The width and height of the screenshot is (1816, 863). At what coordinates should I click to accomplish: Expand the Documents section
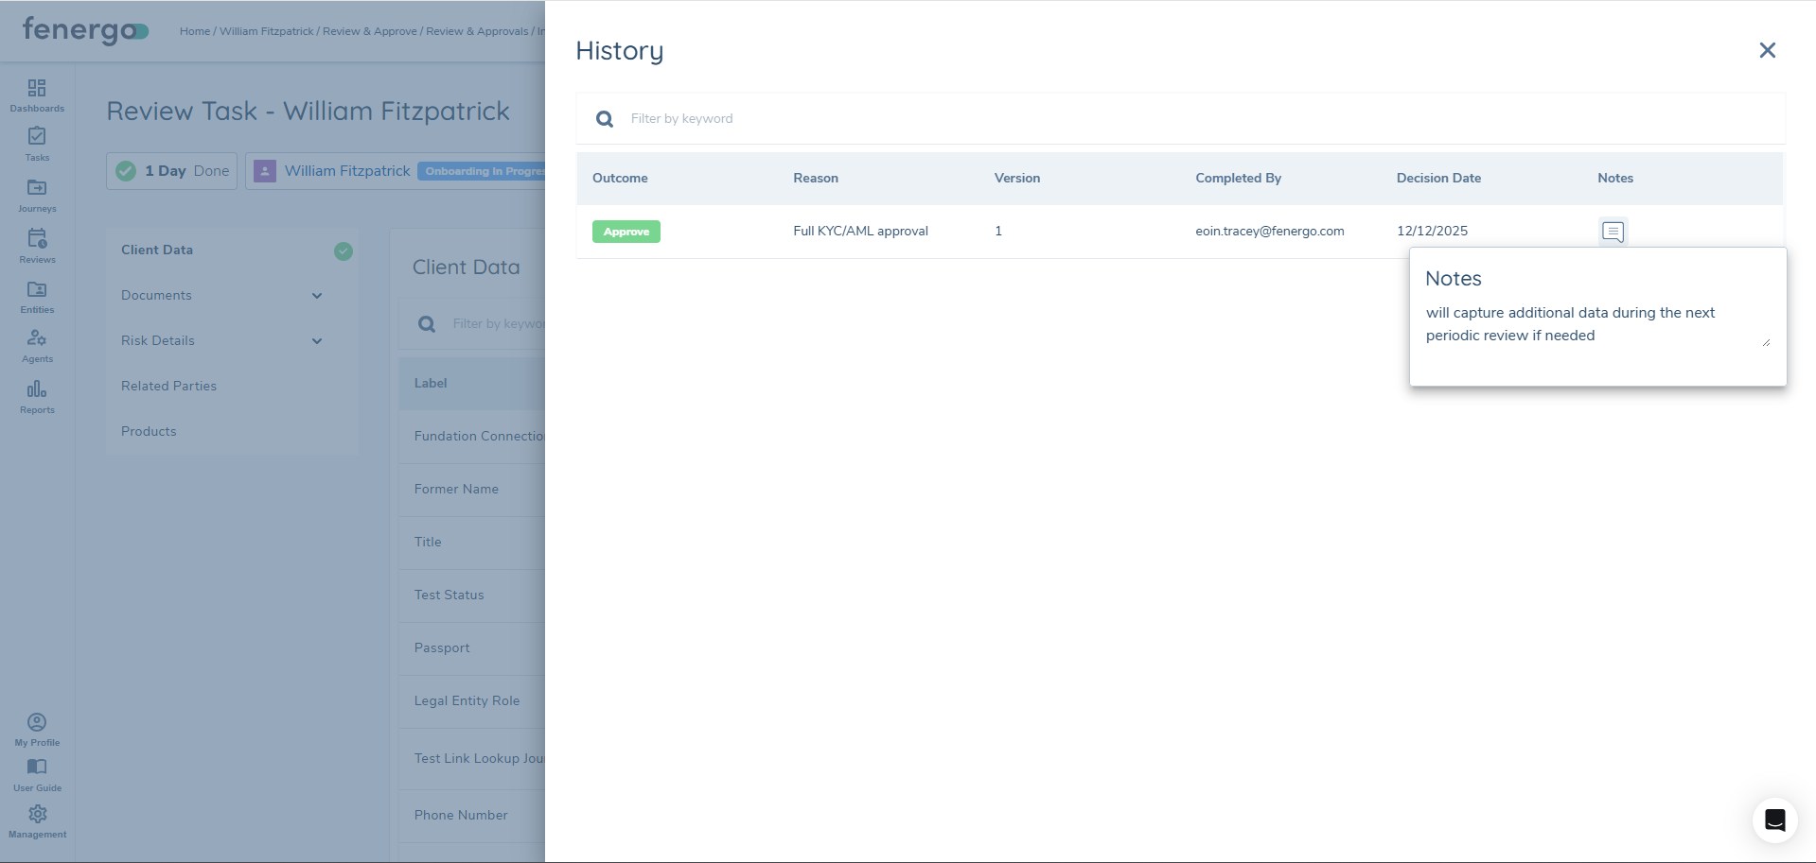coord(317,296)
